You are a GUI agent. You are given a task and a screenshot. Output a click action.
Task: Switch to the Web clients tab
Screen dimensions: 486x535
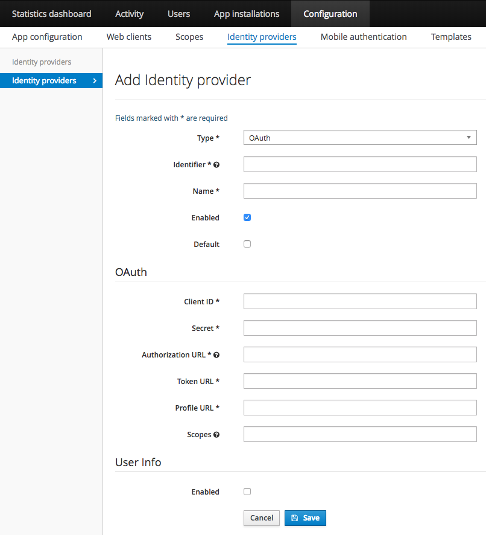pos(128,37)
